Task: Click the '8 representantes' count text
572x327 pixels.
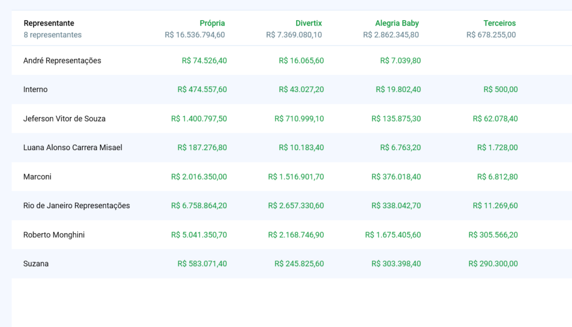Action: pyautogui.click(x=53, y=35)
